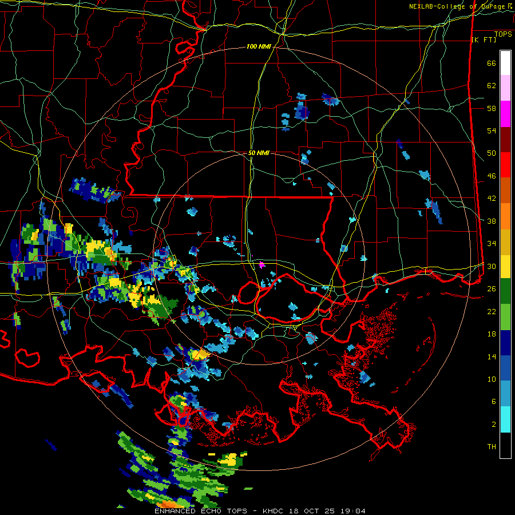Click the Enhanced Echo Tops KHDC caption
Screen dimensions: 515x515
point(260,511)
